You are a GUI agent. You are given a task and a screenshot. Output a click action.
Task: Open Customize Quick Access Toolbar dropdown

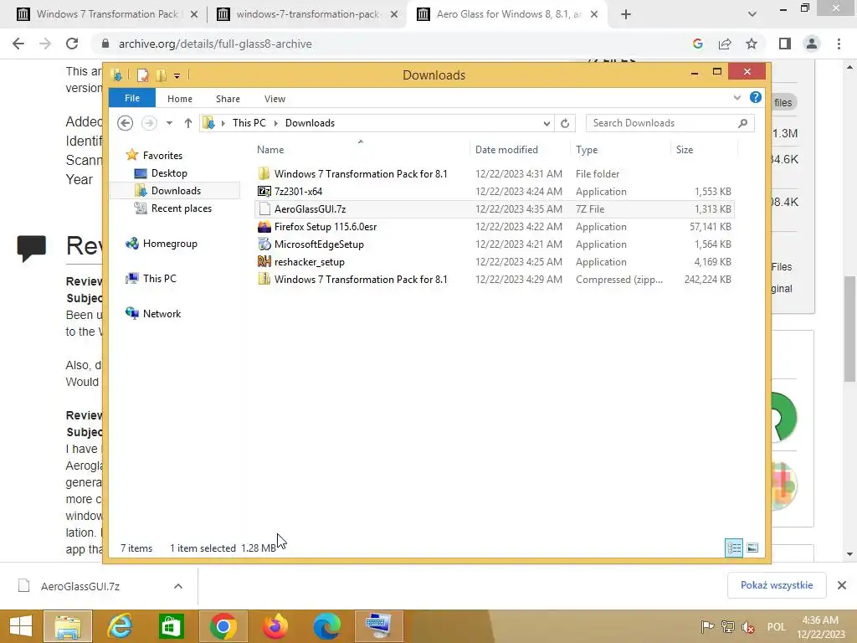click(177, 76)
